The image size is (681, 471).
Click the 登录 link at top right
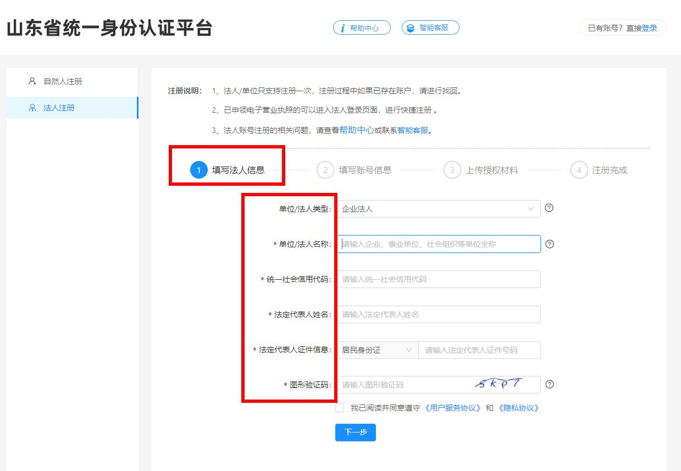click(x=649, y=28)
